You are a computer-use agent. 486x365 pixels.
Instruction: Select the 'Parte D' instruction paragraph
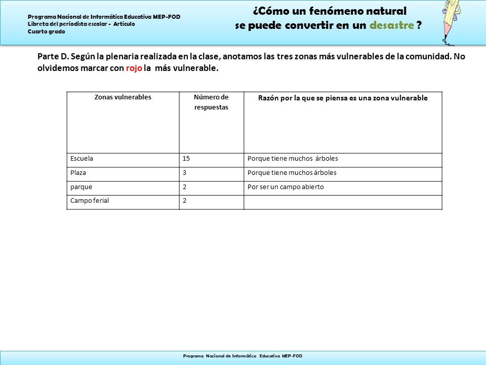251,62
